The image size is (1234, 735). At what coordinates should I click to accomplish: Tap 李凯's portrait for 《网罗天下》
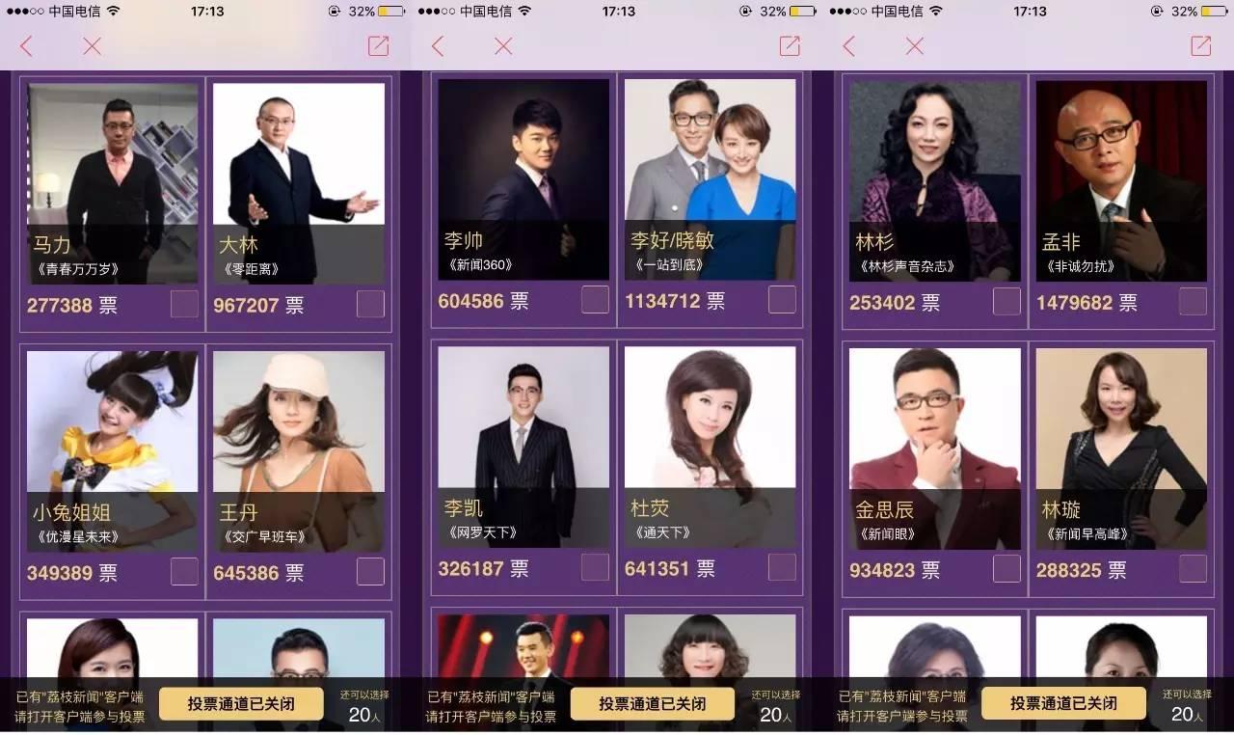pyautogui.click(x=523, y=448)
